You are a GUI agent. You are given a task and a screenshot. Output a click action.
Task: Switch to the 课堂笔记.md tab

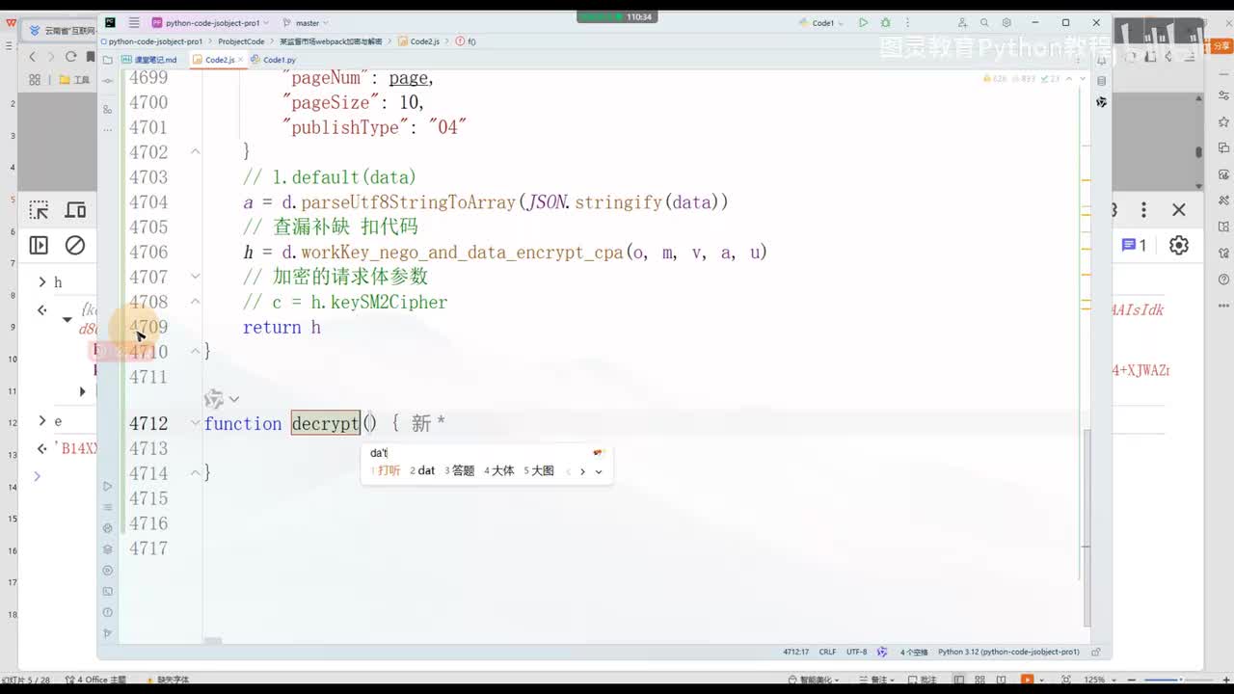(x=148, y=60)
